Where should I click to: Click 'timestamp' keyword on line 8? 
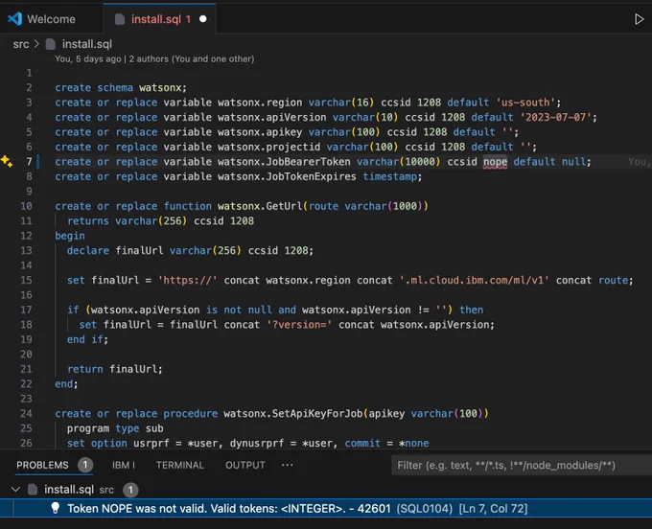[x=389, y=176]
